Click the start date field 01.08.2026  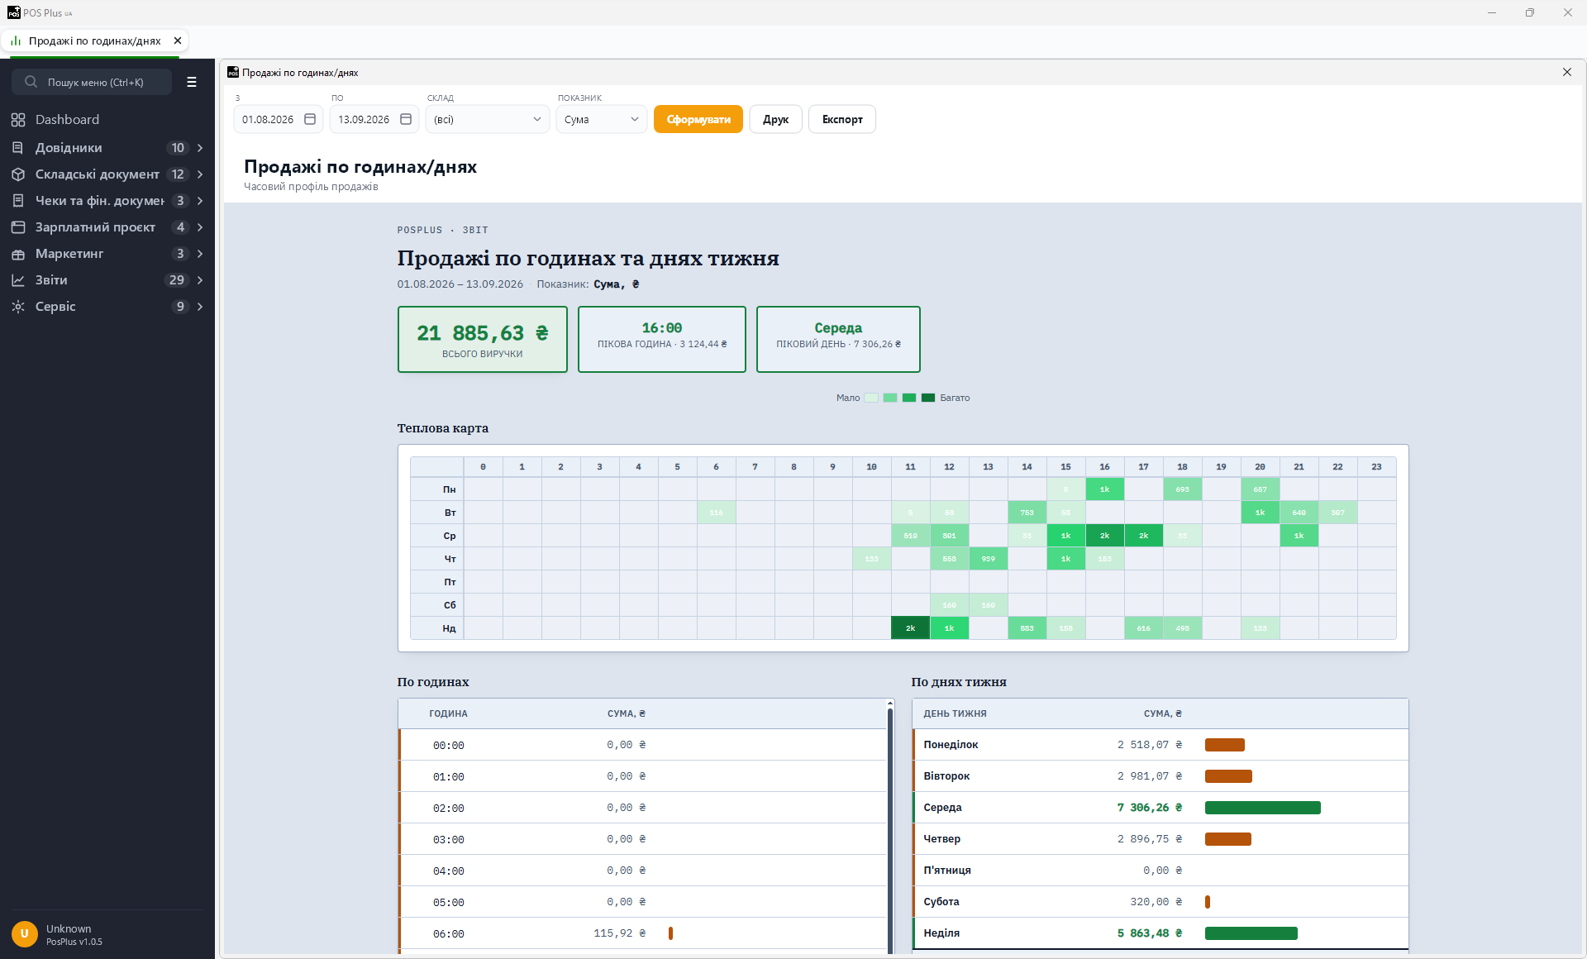(279, 119)
